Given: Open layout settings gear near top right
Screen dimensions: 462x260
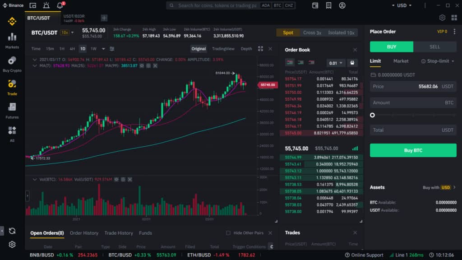Looking at the screenshot, I should click(x=442, y=18).
